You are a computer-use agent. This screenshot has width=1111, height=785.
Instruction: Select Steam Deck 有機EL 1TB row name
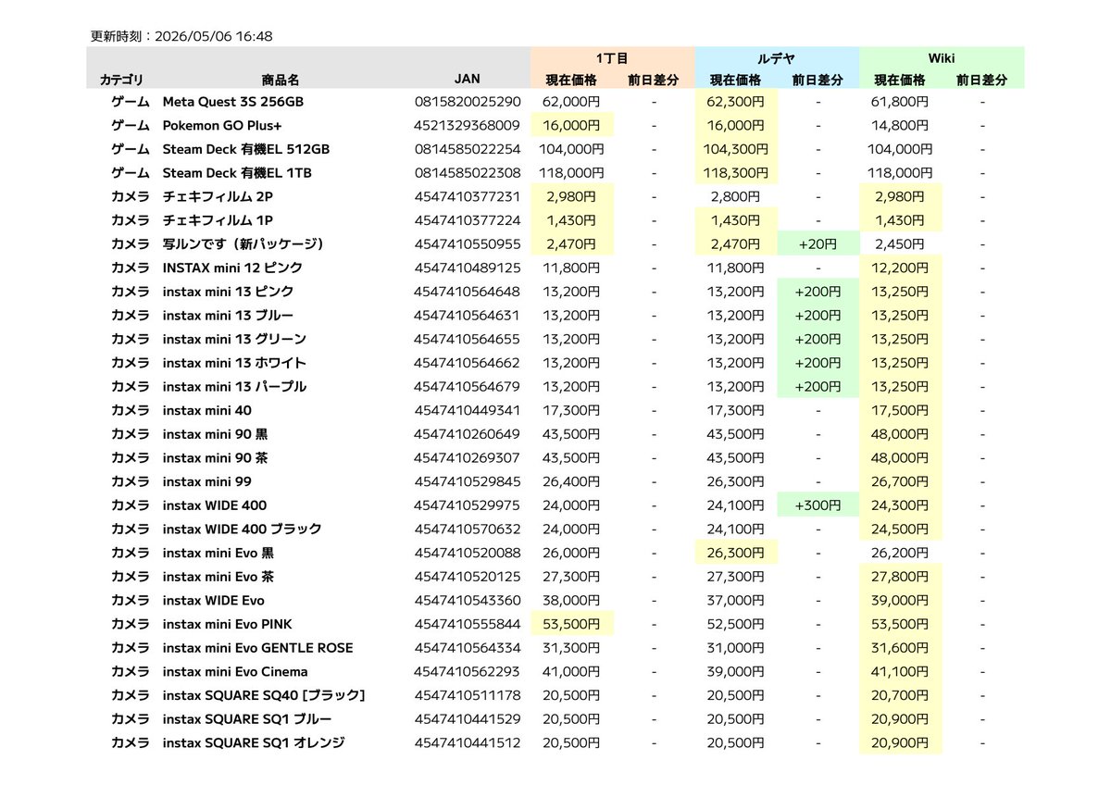[x=237, y=172]
